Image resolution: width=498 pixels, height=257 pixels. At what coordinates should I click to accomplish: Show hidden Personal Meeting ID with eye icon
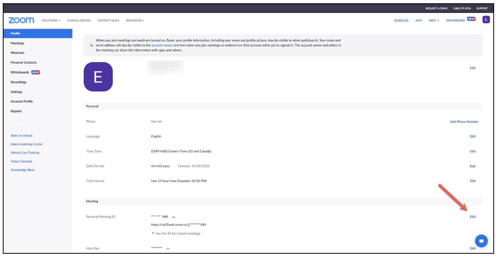pos(174,217)
